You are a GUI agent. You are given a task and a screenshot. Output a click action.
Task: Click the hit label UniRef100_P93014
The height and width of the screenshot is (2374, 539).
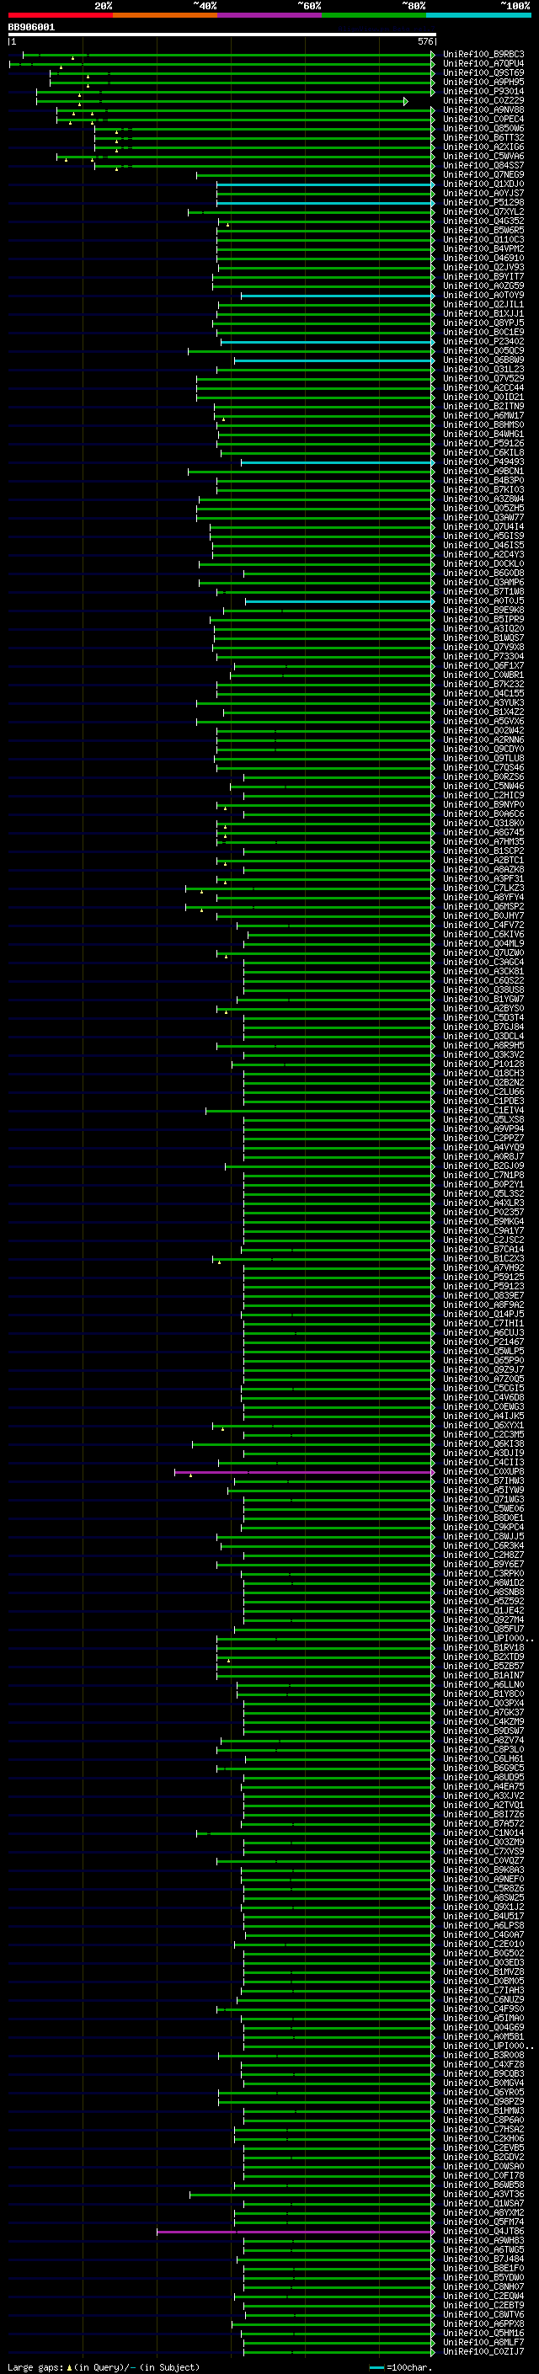[483, 91]
